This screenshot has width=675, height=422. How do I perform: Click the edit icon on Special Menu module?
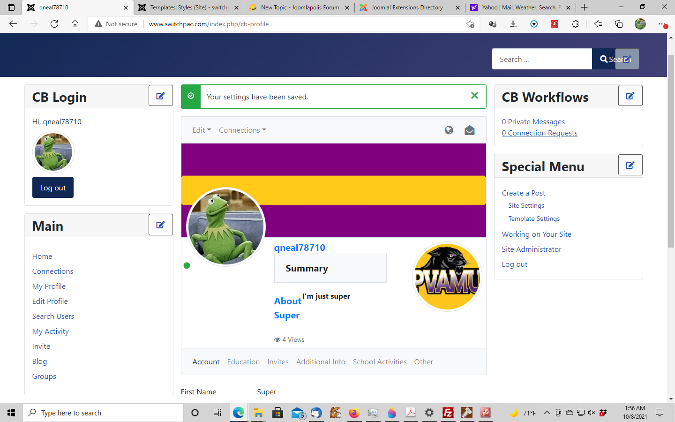click(630, 165)
